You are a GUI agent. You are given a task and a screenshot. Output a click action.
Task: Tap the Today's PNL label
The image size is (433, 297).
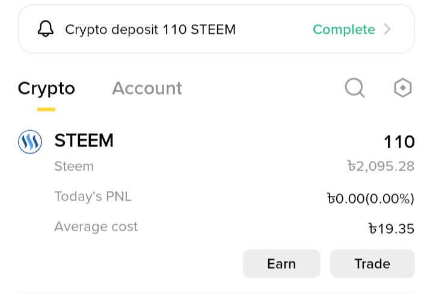[93, 196]
